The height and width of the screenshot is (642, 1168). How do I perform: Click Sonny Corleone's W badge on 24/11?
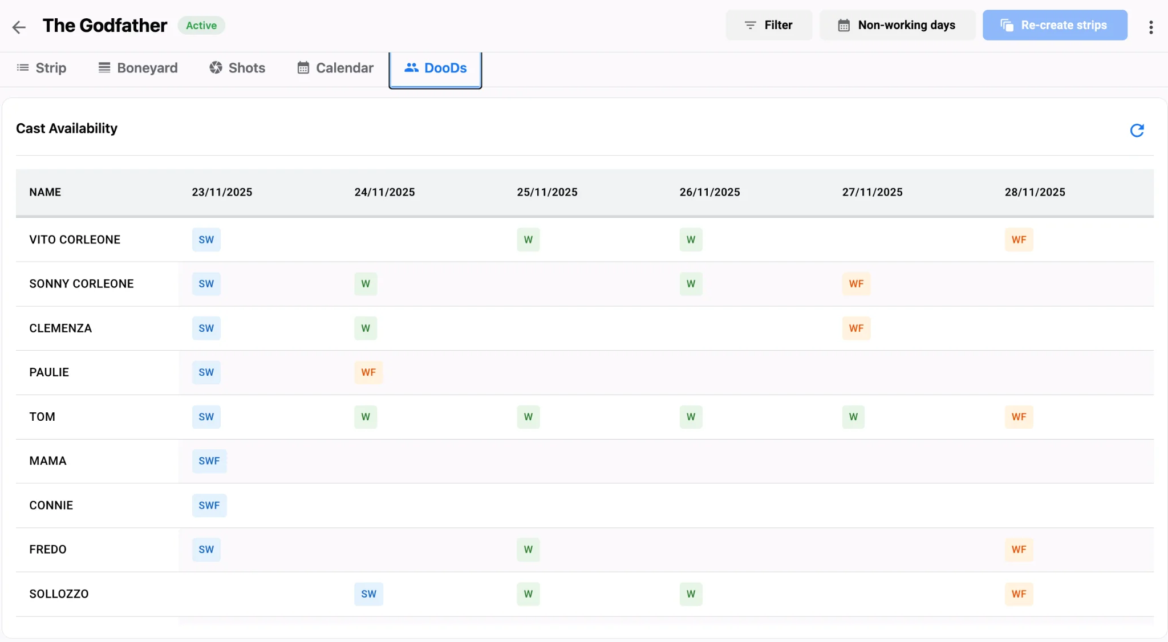(x=366, y=284)
